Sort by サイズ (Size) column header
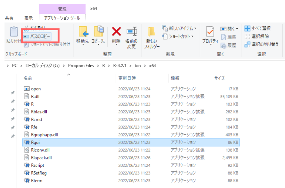Screen dimensions: 285x188 pos(219,78)
